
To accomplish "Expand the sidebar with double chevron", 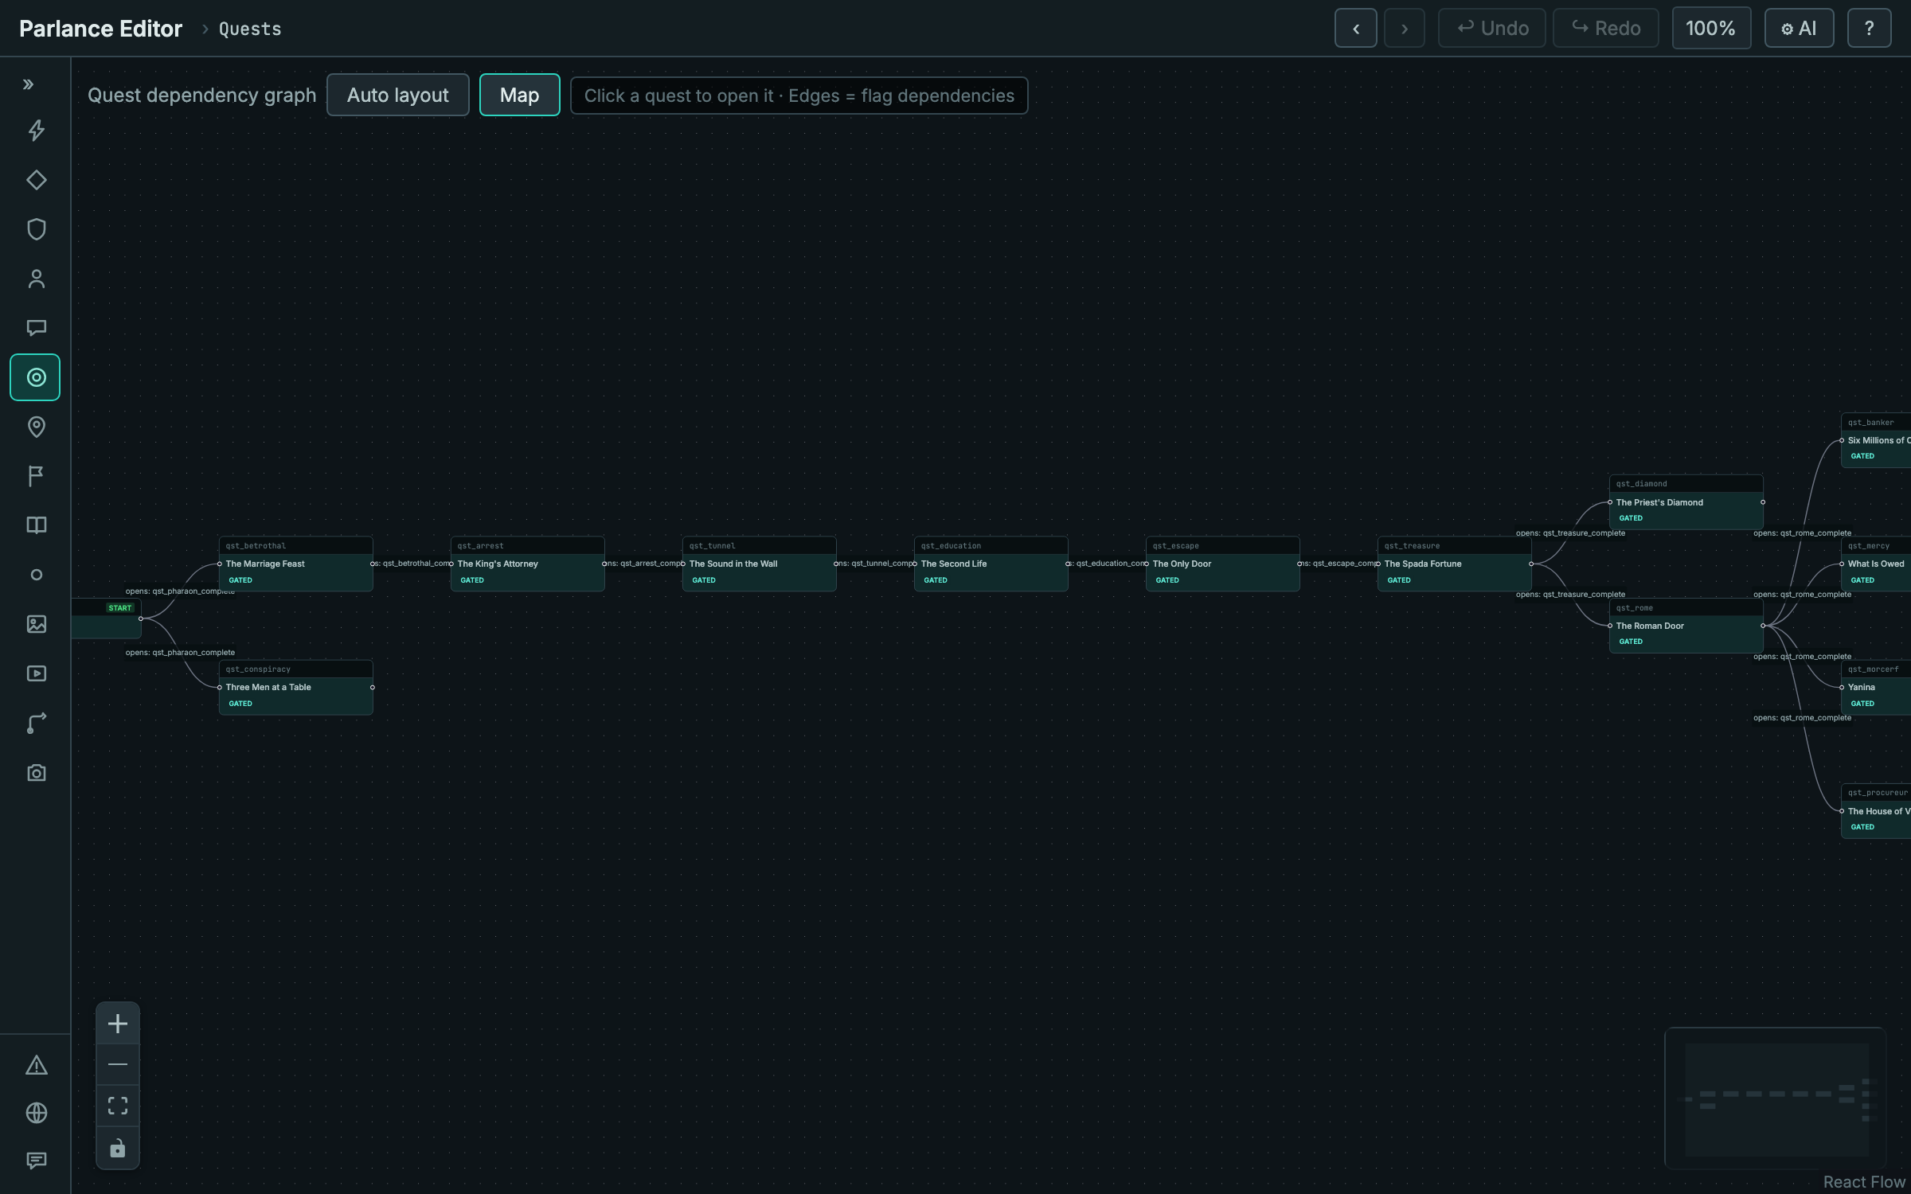I will [29, 84].
